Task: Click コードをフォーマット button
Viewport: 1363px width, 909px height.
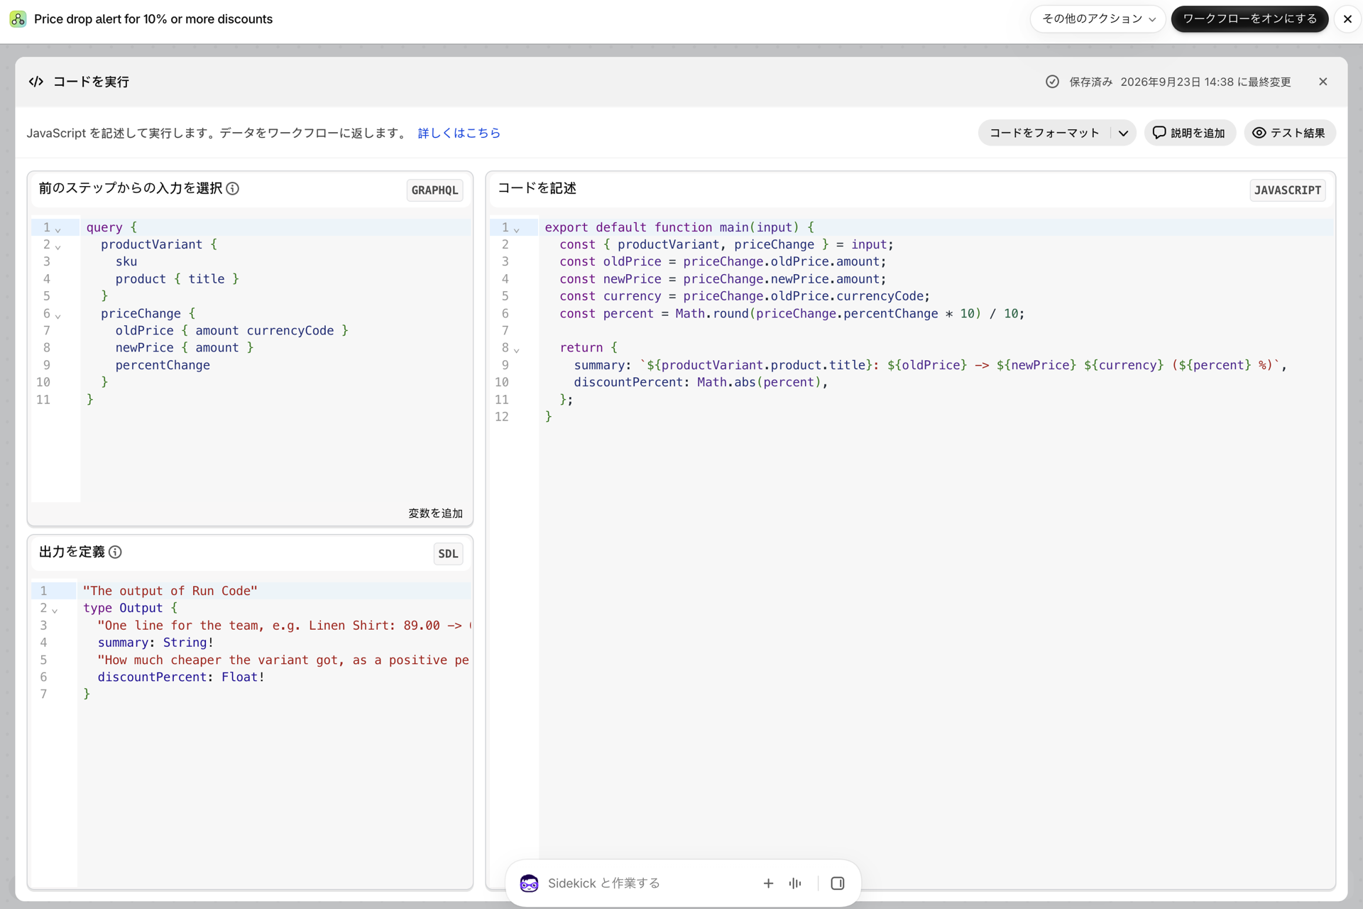Action: (x=1044, y=133)
